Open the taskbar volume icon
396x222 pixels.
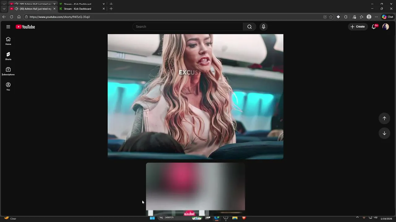pos(376,218)
